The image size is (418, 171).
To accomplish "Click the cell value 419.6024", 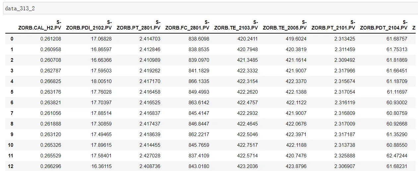I will pos(296,39).
